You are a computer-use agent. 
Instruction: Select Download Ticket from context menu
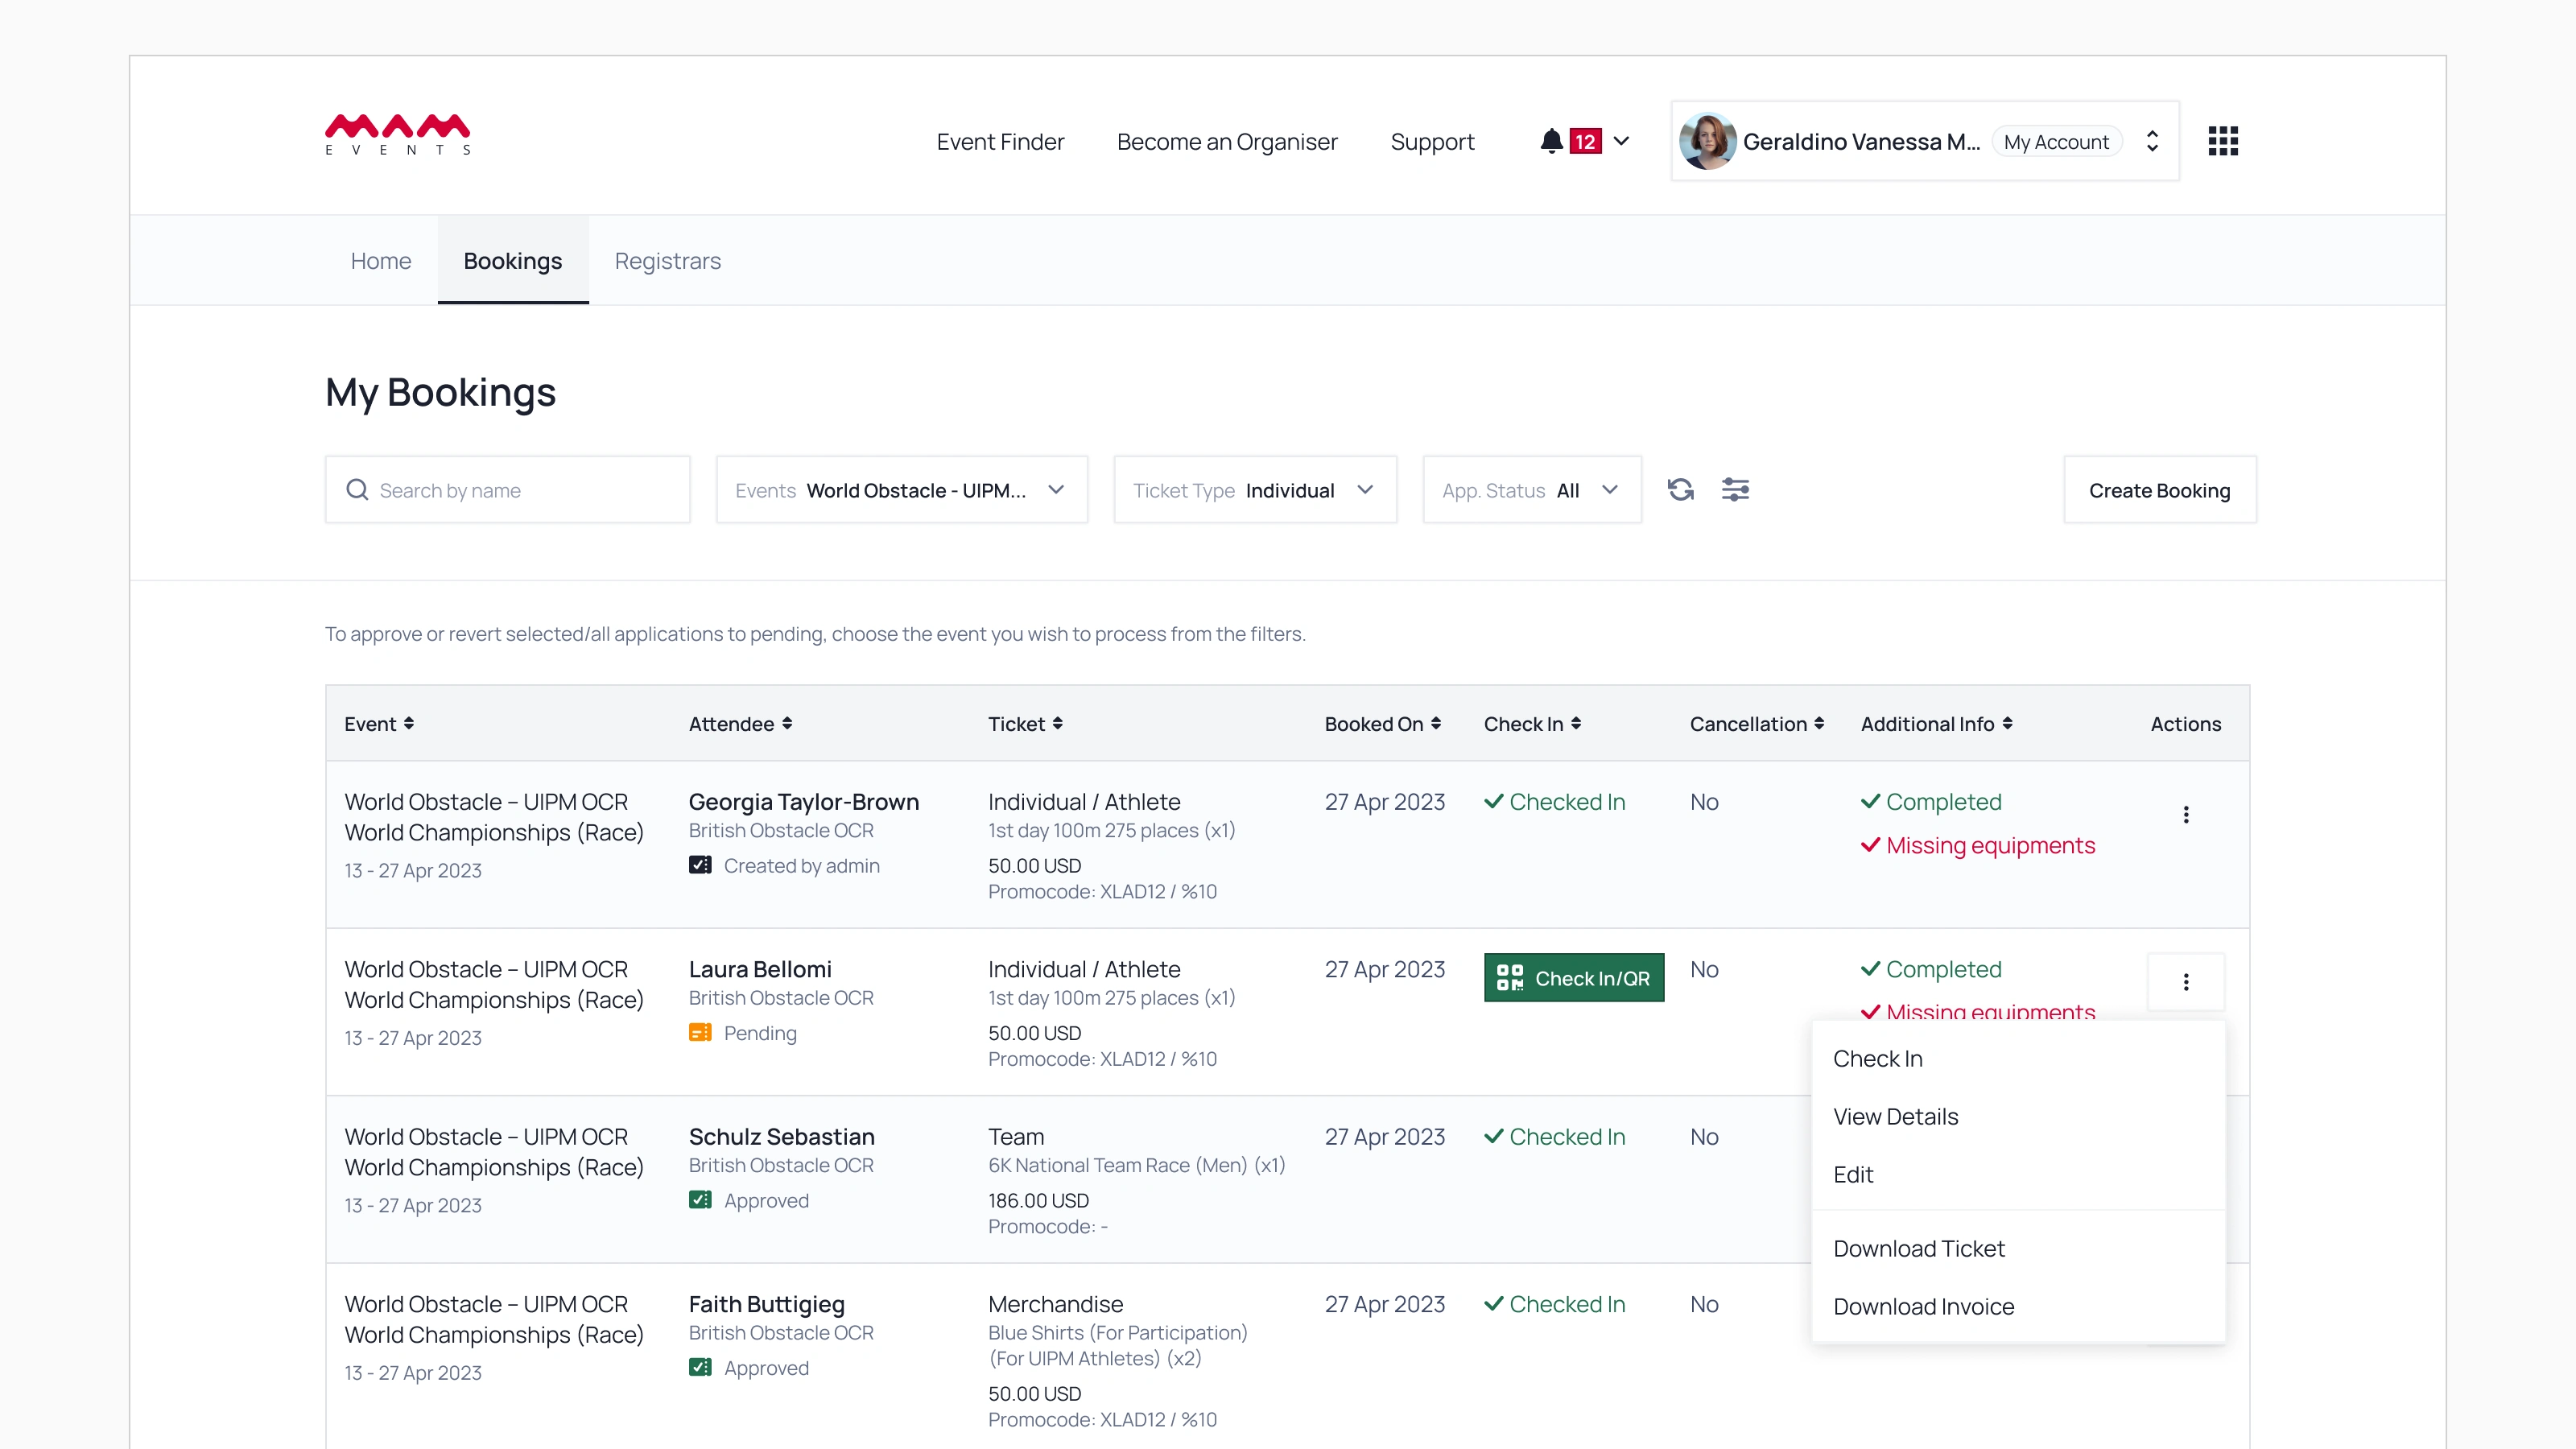click(x=2018, y=1249)
